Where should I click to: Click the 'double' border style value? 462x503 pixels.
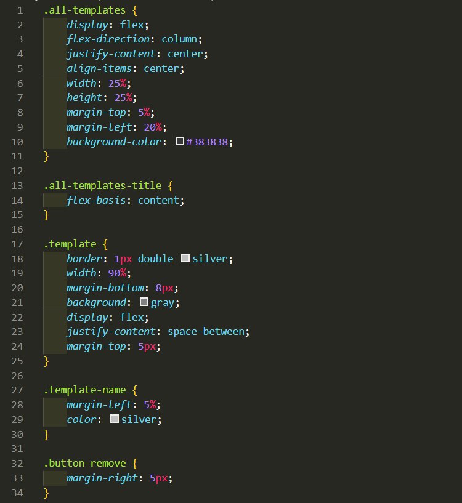click(x=156, y=259)
